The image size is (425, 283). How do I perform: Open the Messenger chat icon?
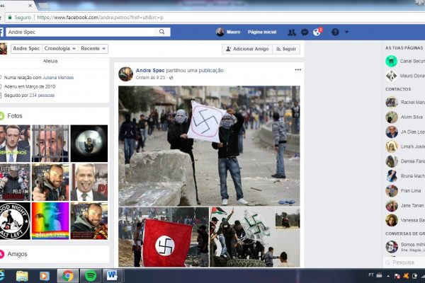[x=305, y=33]
